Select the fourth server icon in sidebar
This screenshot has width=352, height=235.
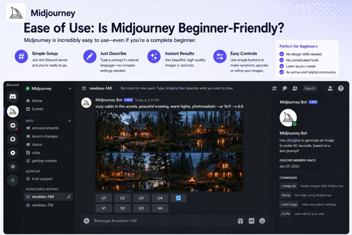pyautogui.click(x=13, y=139)
